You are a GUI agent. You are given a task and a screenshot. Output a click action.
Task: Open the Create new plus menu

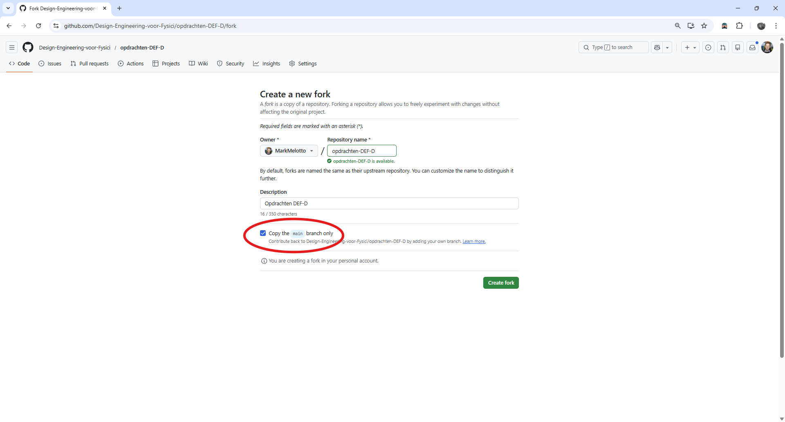(690, 47)
